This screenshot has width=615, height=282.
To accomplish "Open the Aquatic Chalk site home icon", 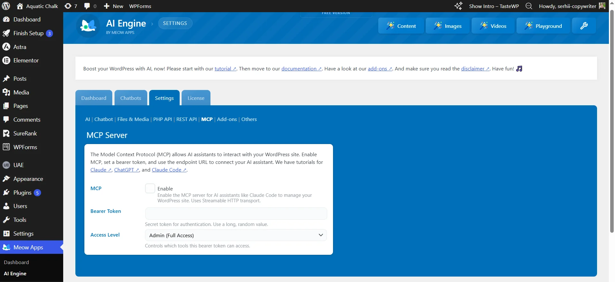I will [x=20, y=6].
